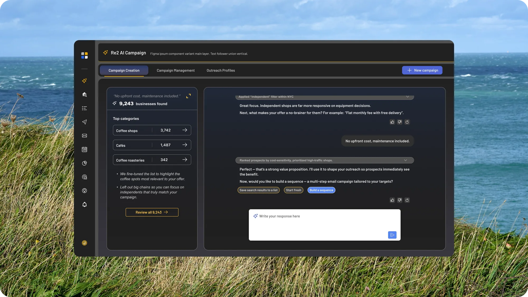Image resolution: width=528 pixels, height=297 pixels.
Task: Switch to the Campaign Management tab
Action: (x=176, y=70)
